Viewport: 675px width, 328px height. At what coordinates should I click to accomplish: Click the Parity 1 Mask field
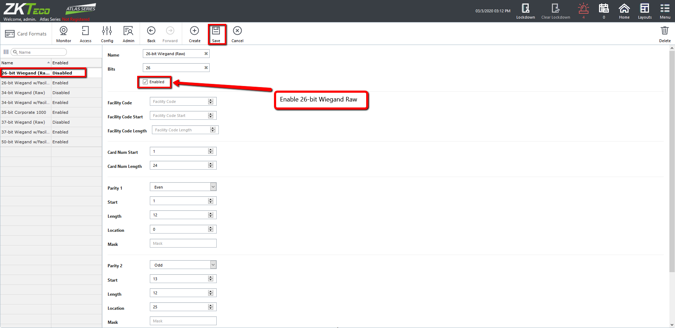(x=183, y=243)
